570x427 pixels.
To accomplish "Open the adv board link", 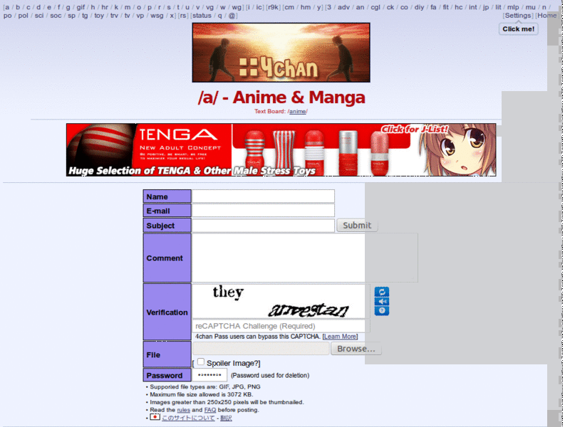I will [x=343, y=7].
